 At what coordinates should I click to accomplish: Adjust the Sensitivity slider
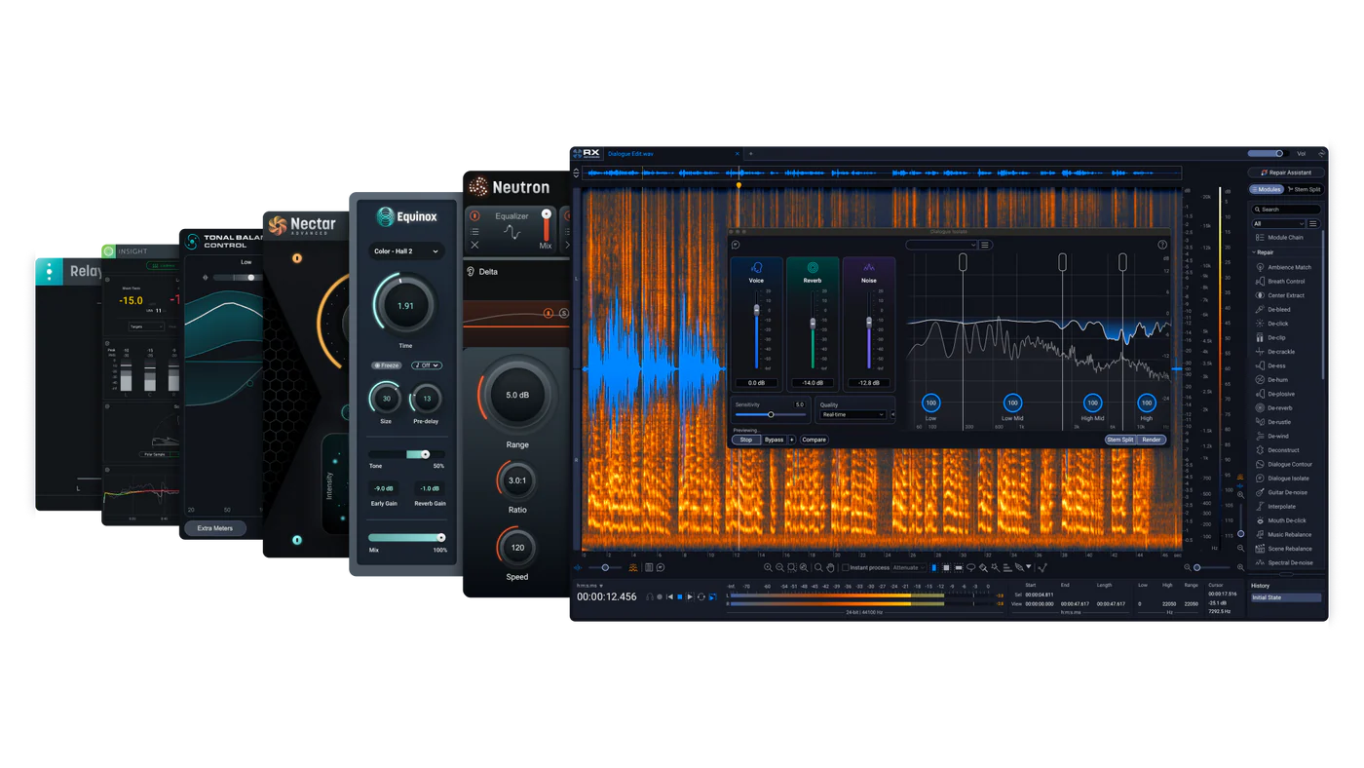coord(771,415)
